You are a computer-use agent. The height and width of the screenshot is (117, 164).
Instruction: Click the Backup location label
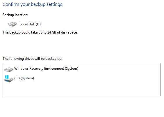click(x=15, y=15)
